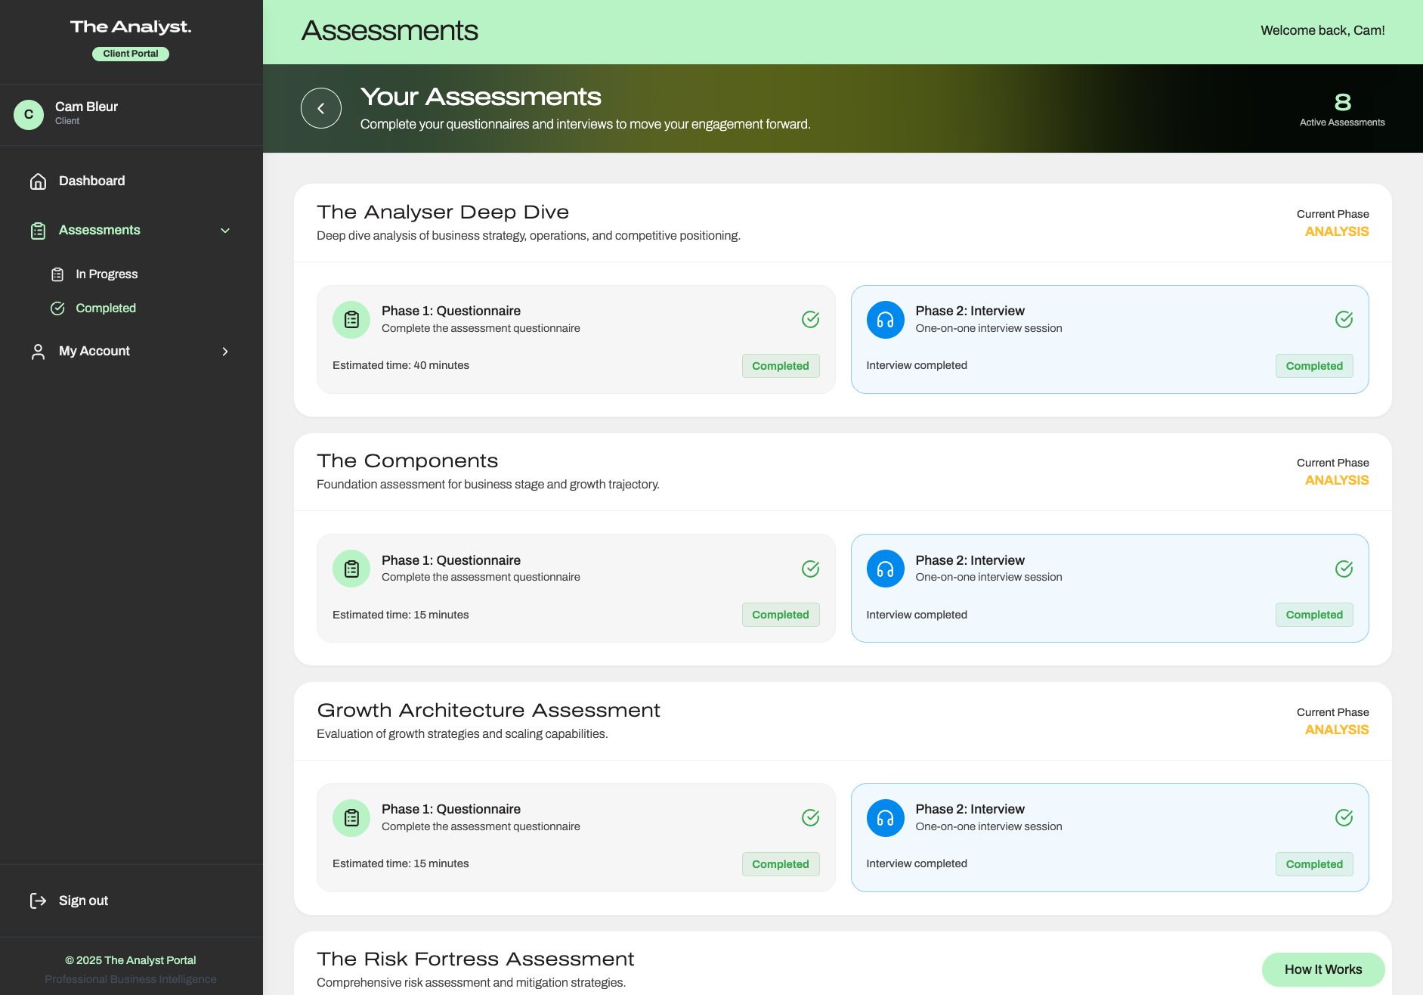Click Completed badge on Growth Architecture interview
Viewport: 1423px width, 995px height.
point(1314,864)
